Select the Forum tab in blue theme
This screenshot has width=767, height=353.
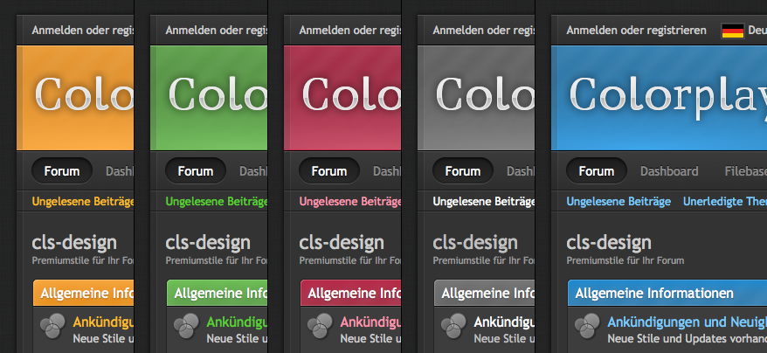[x=597, y=171]
